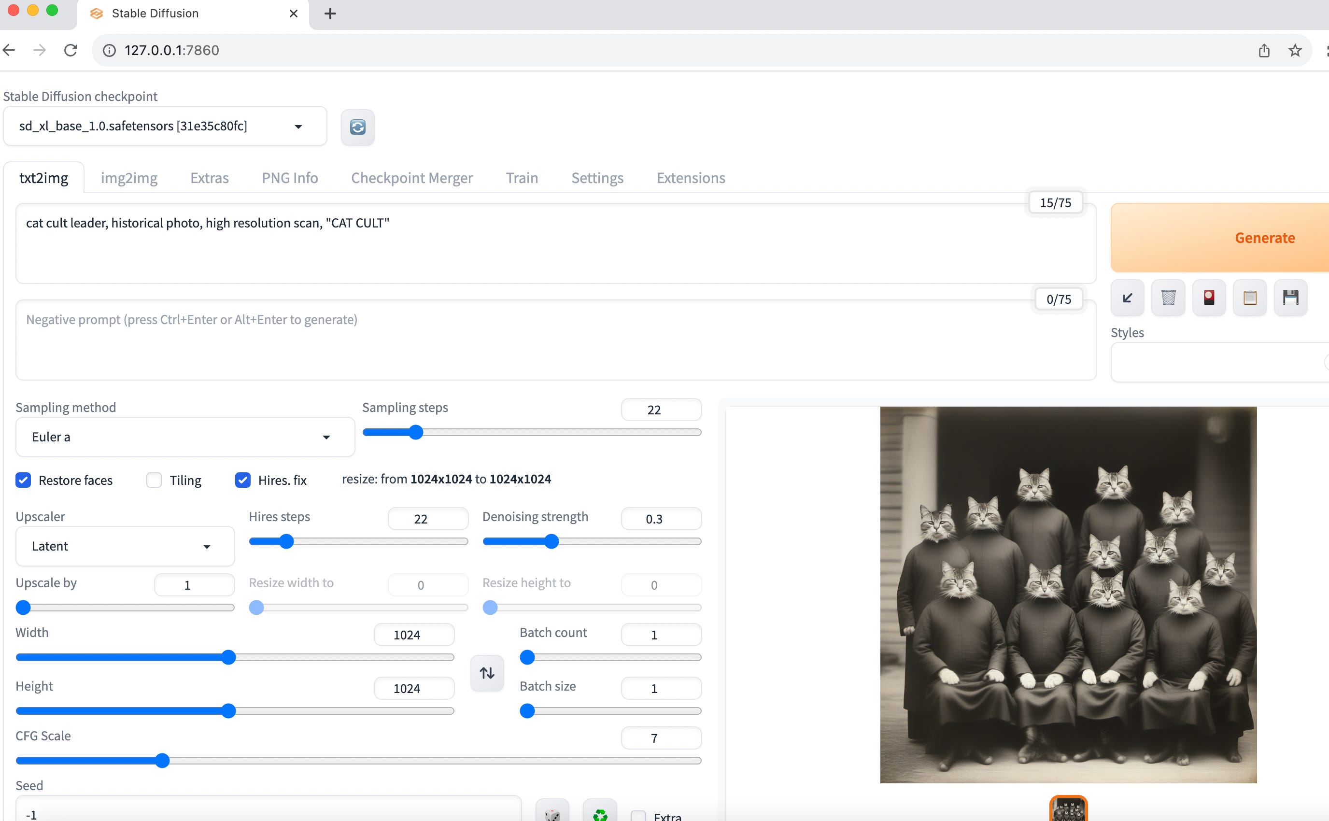Screen dimensions: 1329x821
Task: Disable the Restore faces checkbox
Action: (23, 480)
